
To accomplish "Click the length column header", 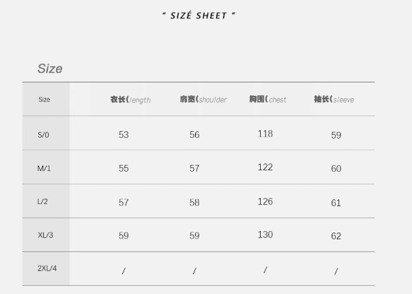I will point(130,99).
